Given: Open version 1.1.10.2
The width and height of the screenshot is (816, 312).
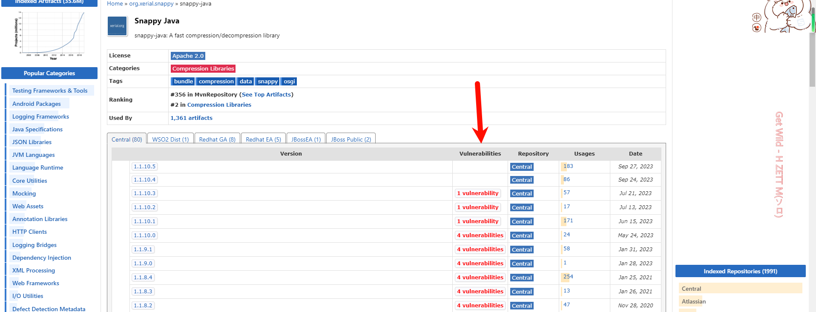Looking at the screenshot, I should pyautogui.click(x=144, y=207).
